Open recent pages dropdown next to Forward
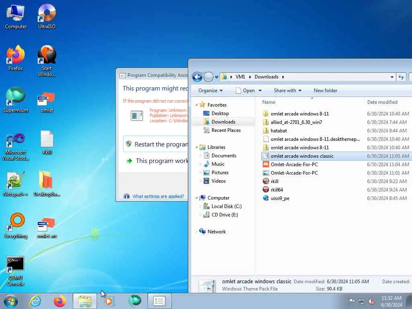Screen dimensions: 412x309 tap(216, 77)
